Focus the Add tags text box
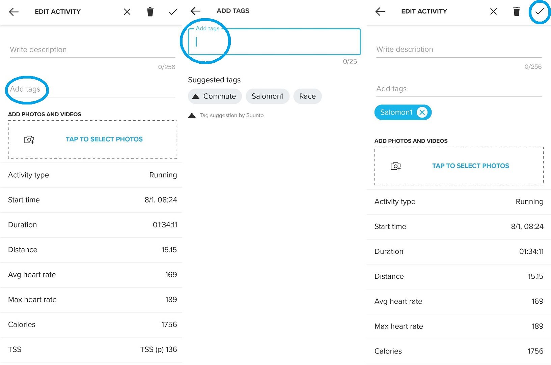 [274, 42]
